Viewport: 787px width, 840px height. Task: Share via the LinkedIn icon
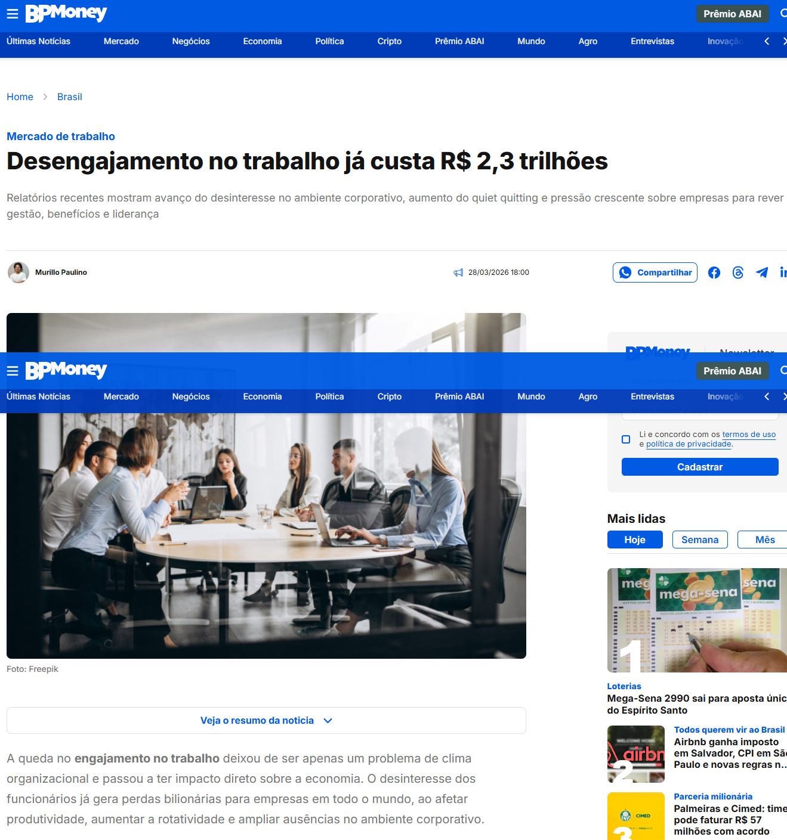tap(783, 272)
